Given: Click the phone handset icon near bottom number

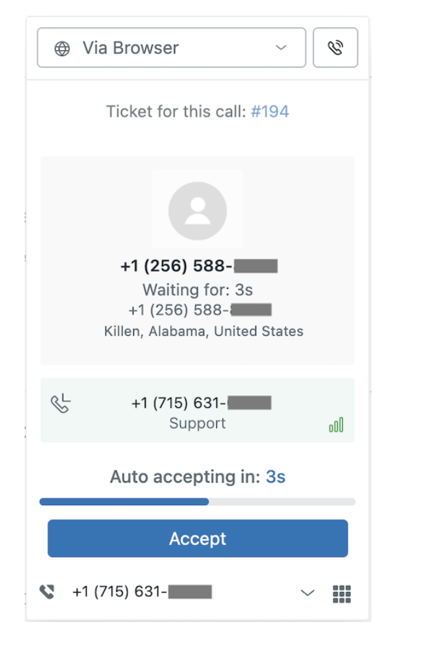Looking at the screenshot, I should tap(47, 592).
